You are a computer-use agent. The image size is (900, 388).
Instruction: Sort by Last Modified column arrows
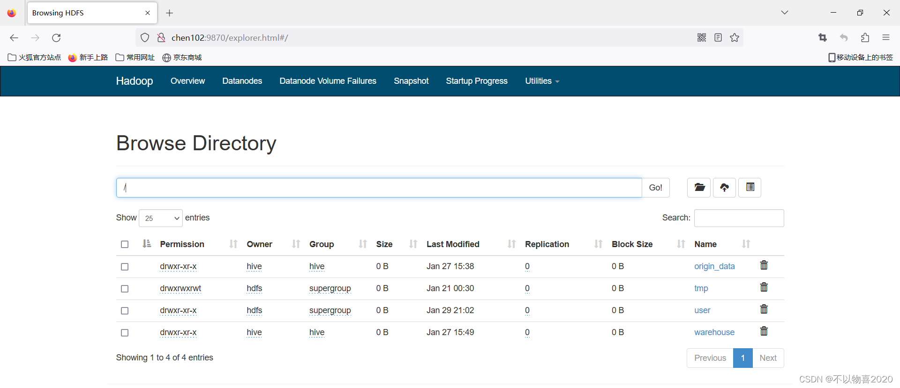coord(511,244)
